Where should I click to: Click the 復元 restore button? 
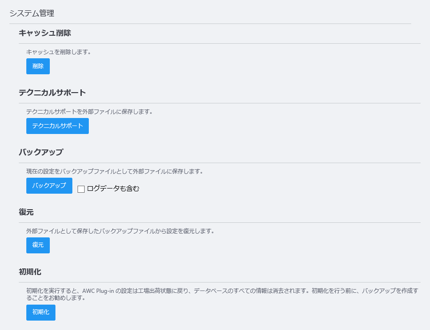pyautogui.click(x=38, y=245)
